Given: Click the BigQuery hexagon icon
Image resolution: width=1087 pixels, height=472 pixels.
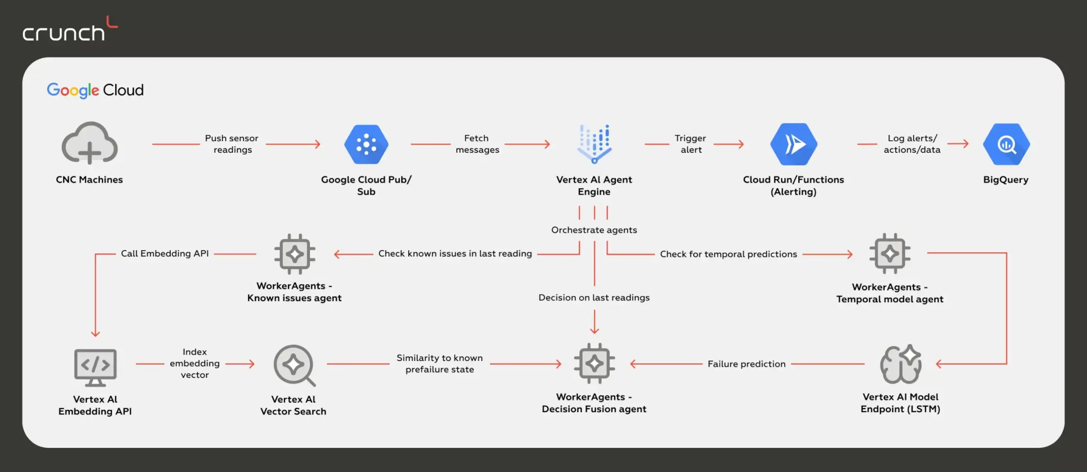Looking at the screenshot, I should (1006, 144).
